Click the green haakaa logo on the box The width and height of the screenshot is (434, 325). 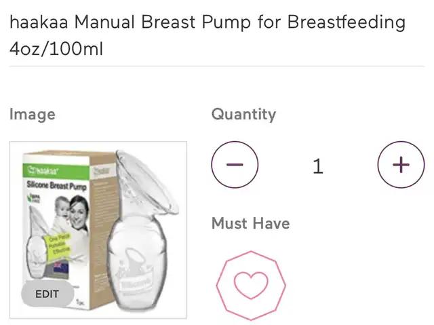click(x=44, y=170)
